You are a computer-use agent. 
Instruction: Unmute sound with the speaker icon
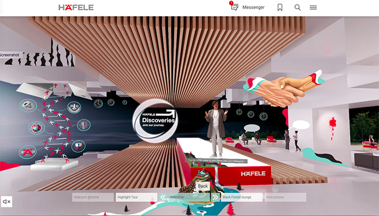coord(6,201)
